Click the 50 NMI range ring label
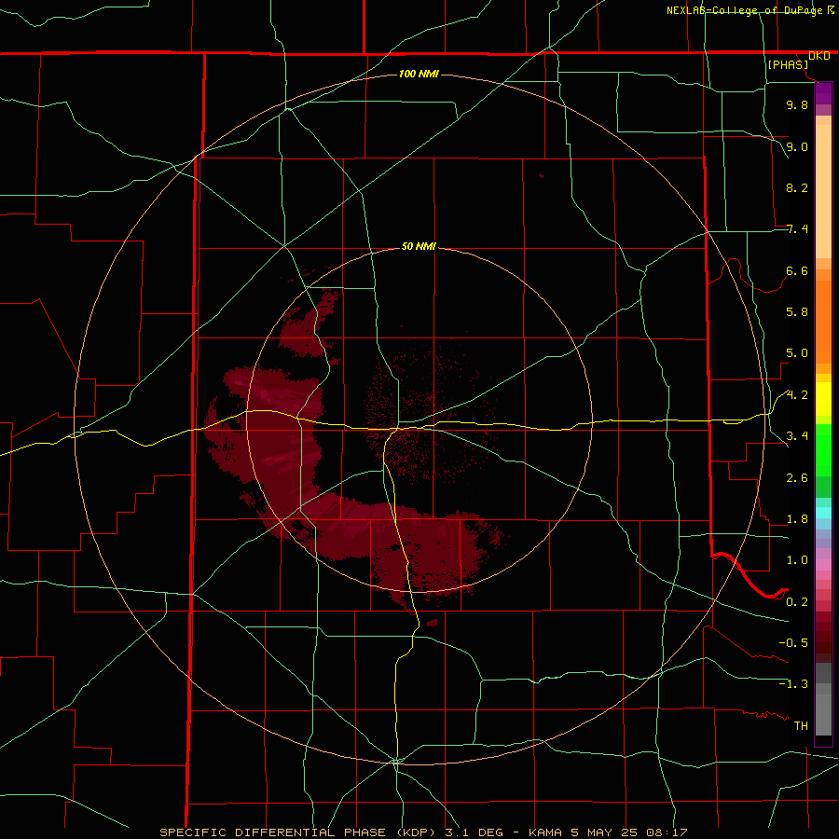The image size is (839, 839). coord(419,246)
